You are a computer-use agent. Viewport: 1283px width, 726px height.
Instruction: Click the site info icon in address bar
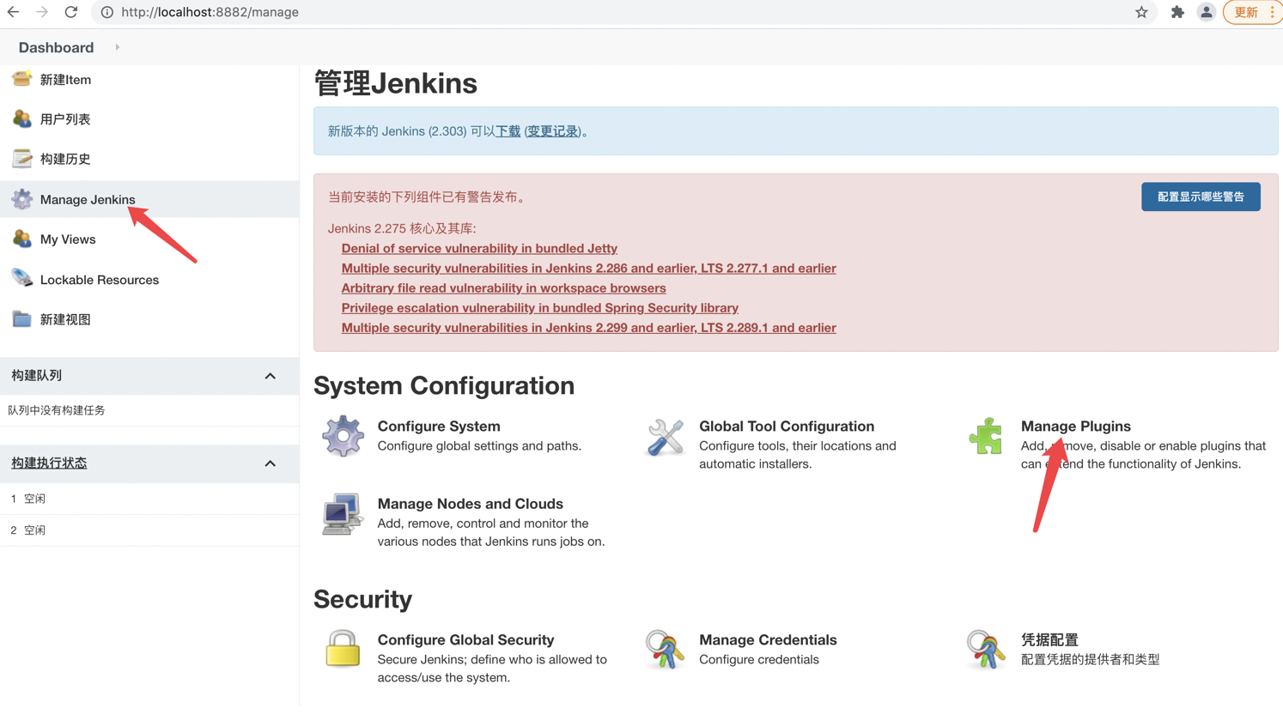107,12
